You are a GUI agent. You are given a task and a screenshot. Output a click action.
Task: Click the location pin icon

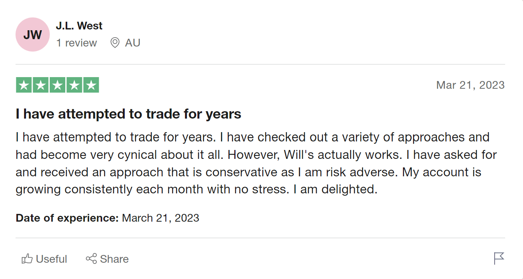click(115, 43)
